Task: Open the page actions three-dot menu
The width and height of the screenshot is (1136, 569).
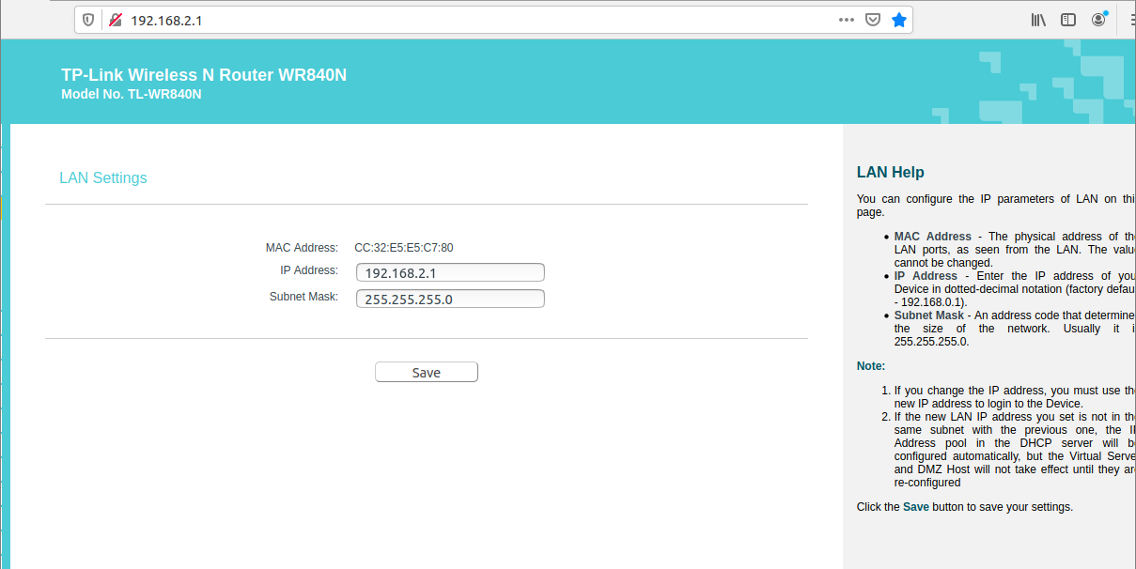Action: click(846, 20)
